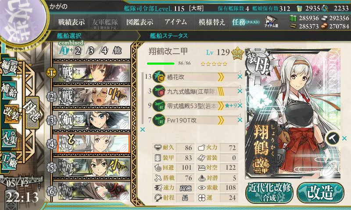Viewport: 351px width, 210px height.
Task: Switch to fleet tab 3
Action: [91, 51]
